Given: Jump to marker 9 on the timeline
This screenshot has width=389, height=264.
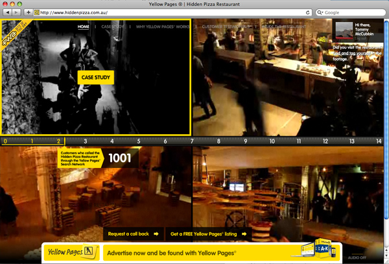Looking at the screenshot, I should pos(245,141).
